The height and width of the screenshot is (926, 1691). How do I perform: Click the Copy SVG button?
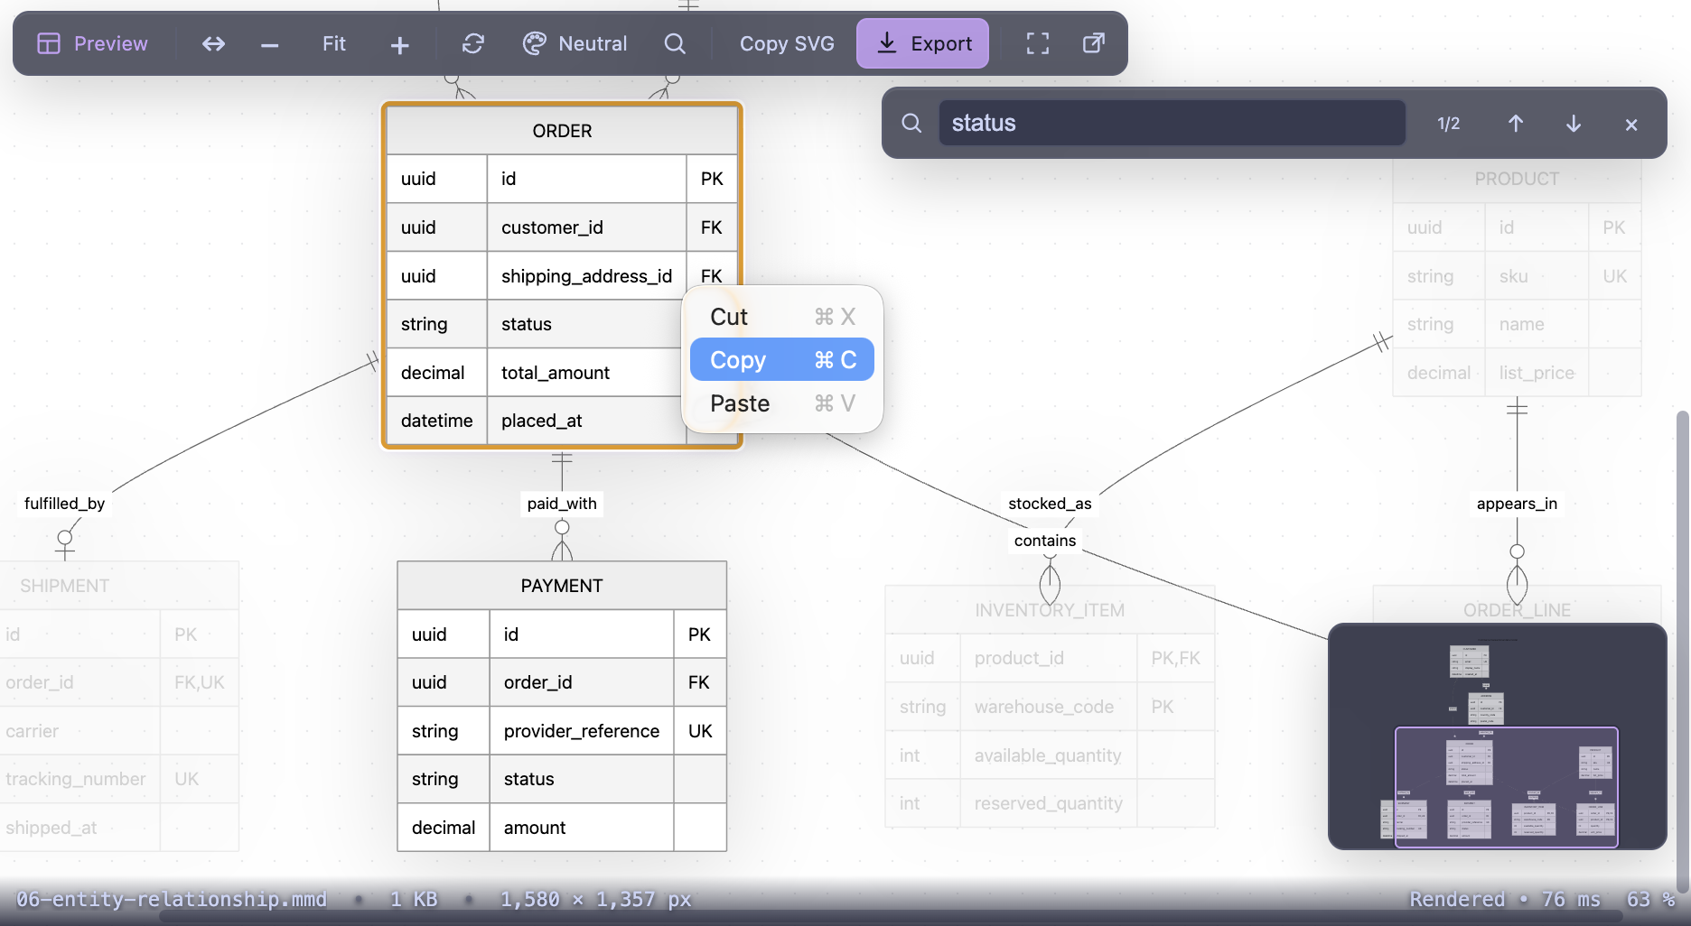[787, 43]
